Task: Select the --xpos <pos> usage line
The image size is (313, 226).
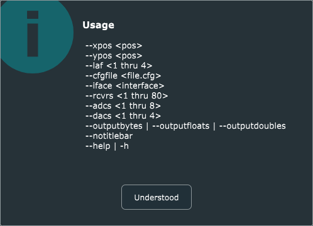Action: pos(114,46)
